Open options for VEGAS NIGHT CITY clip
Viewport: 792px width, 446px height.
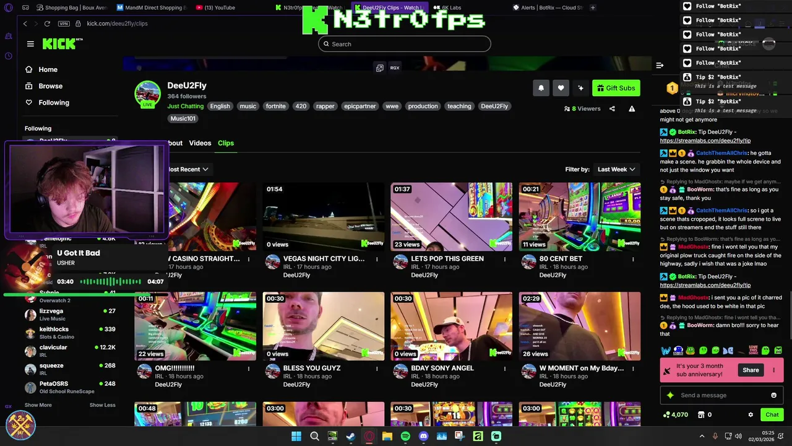click(377, 259)
